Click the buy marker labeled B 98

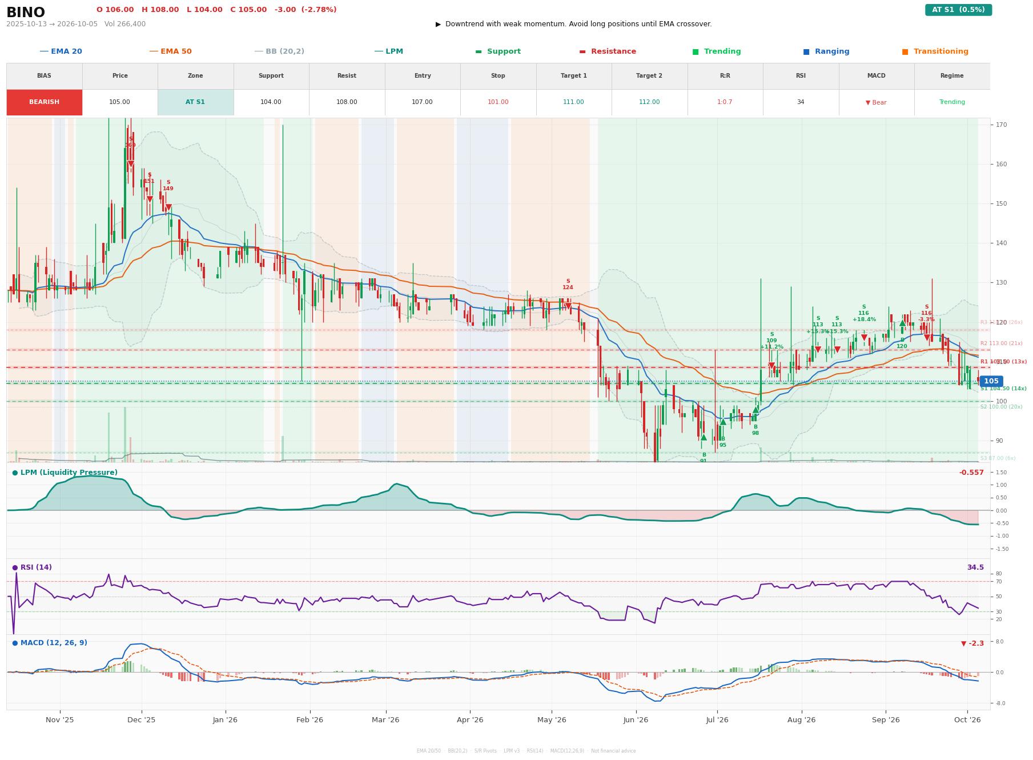(755, 410)
